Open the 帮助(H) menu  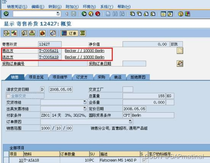124,7
